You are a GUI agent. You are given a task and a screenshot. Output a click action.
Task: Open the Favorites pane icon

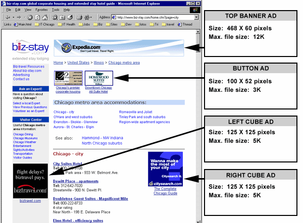click(x=62, y=18)
